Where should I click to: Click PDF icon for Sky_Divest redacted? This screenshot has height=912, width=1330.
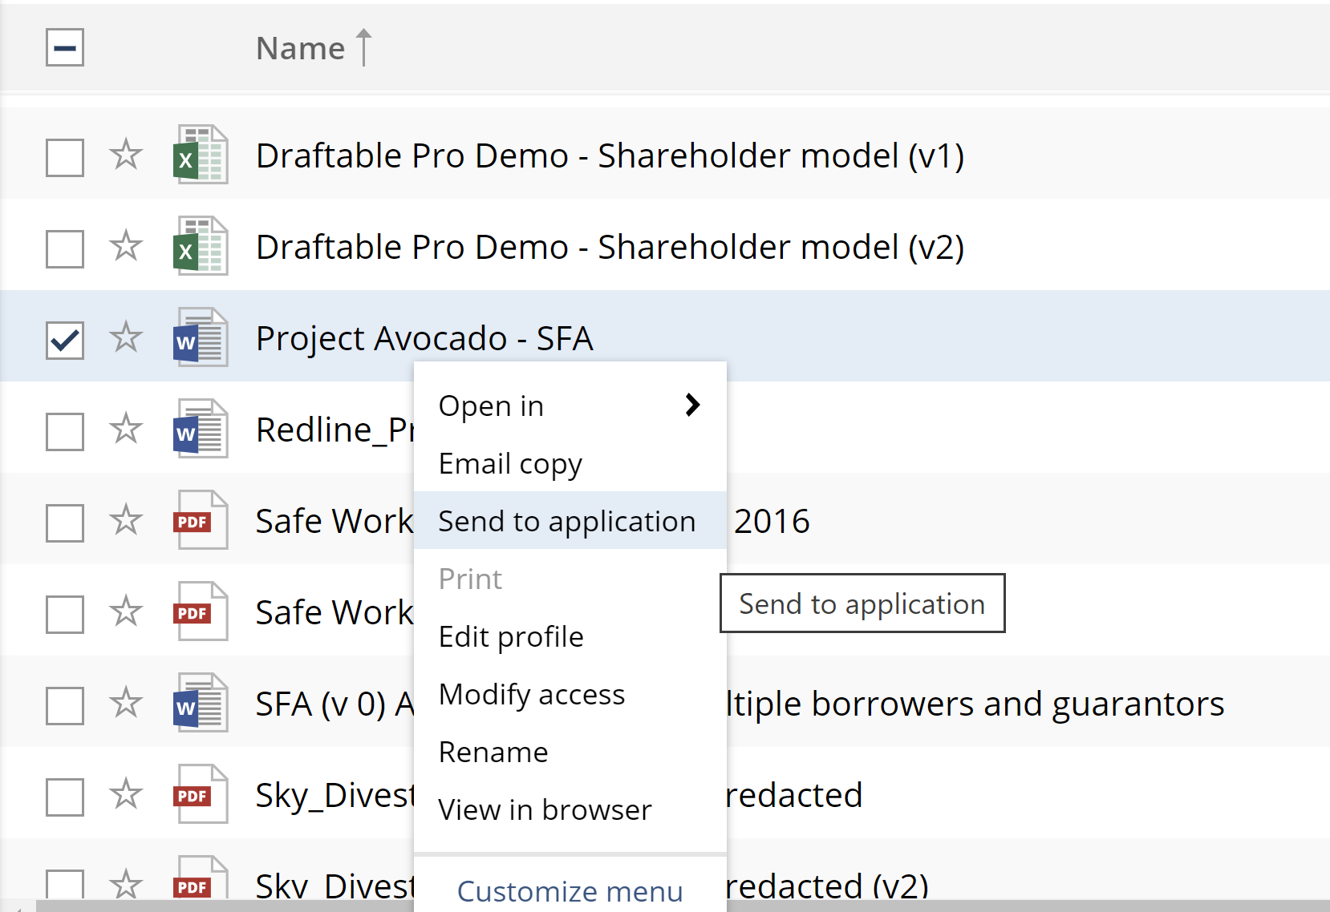click(201, 794)
